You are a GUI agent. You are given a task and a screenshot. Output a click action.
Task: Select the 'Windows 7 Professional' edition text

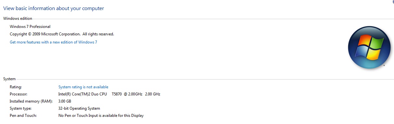(x=30, y=27)
